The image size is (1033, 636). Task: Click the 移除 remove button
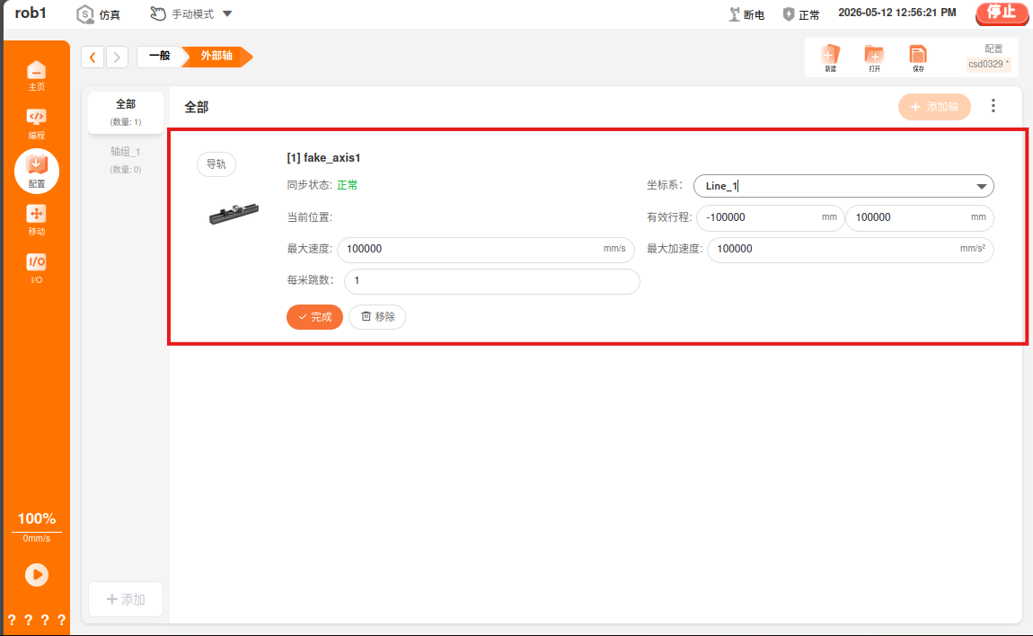pyautogui.click(x=377, y=317)
